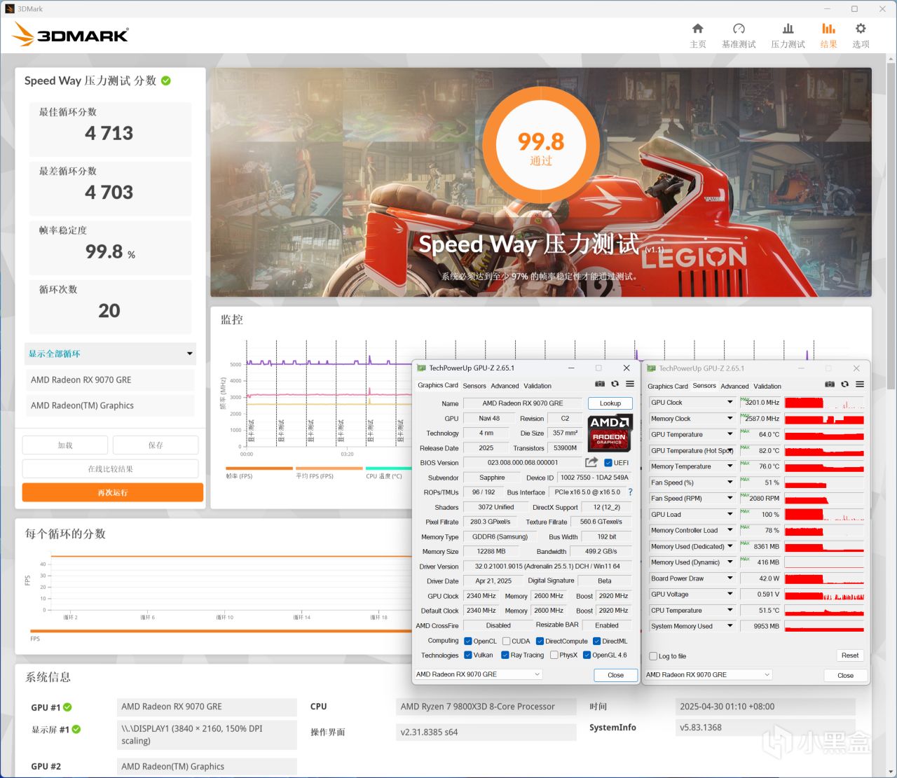Switch to Validation tab in front GPU-Z window

[x=537, y=386]
